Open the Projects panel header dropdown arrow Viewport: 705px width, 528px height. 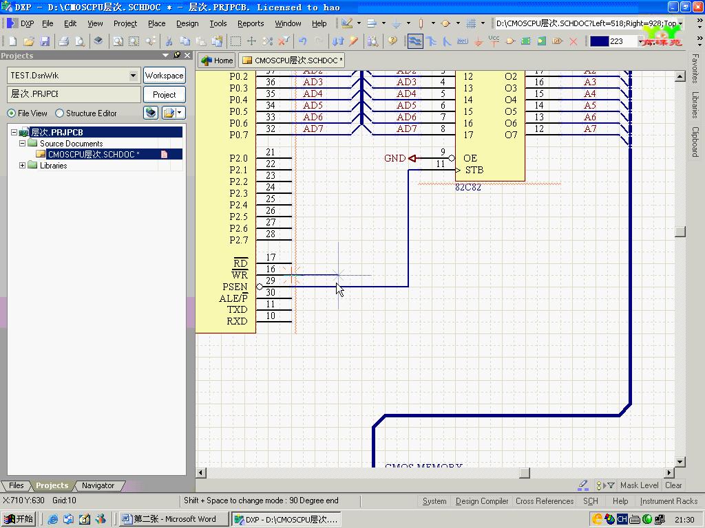[x=165, y=55]
